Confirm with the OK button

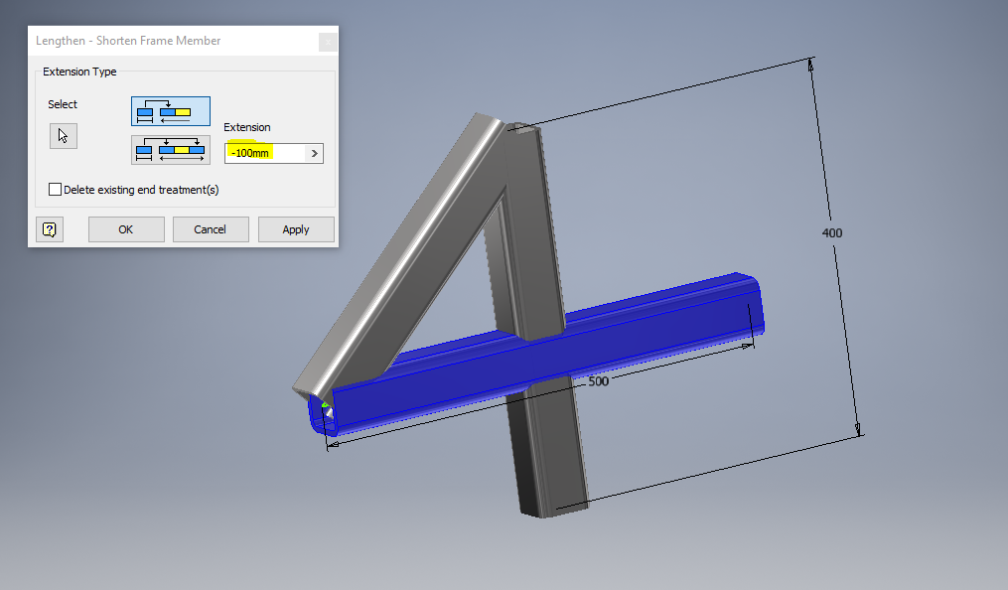click(x=126, y=229)
